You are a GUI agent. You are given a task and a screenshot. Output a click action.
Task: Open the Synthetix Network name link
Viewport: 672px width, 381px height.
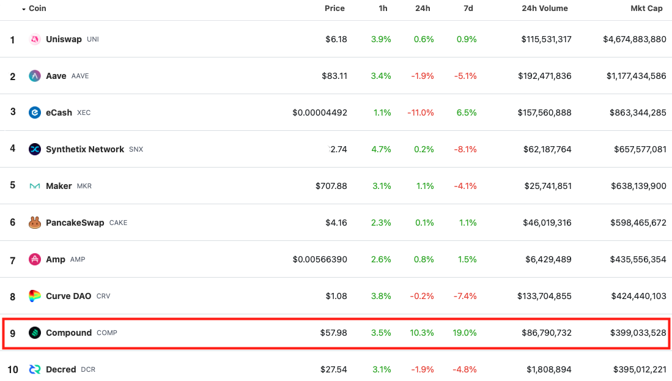tap(85, 149)
